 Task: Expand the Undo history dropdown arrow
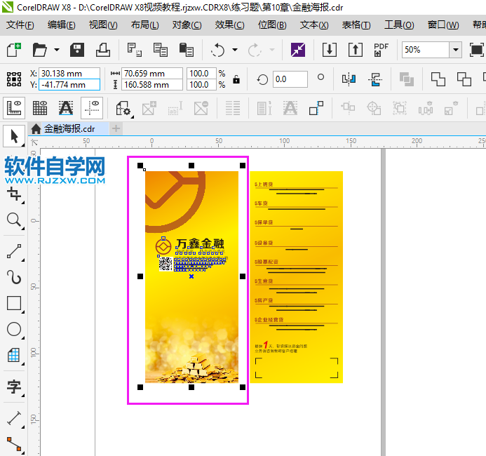pos(234,51)
